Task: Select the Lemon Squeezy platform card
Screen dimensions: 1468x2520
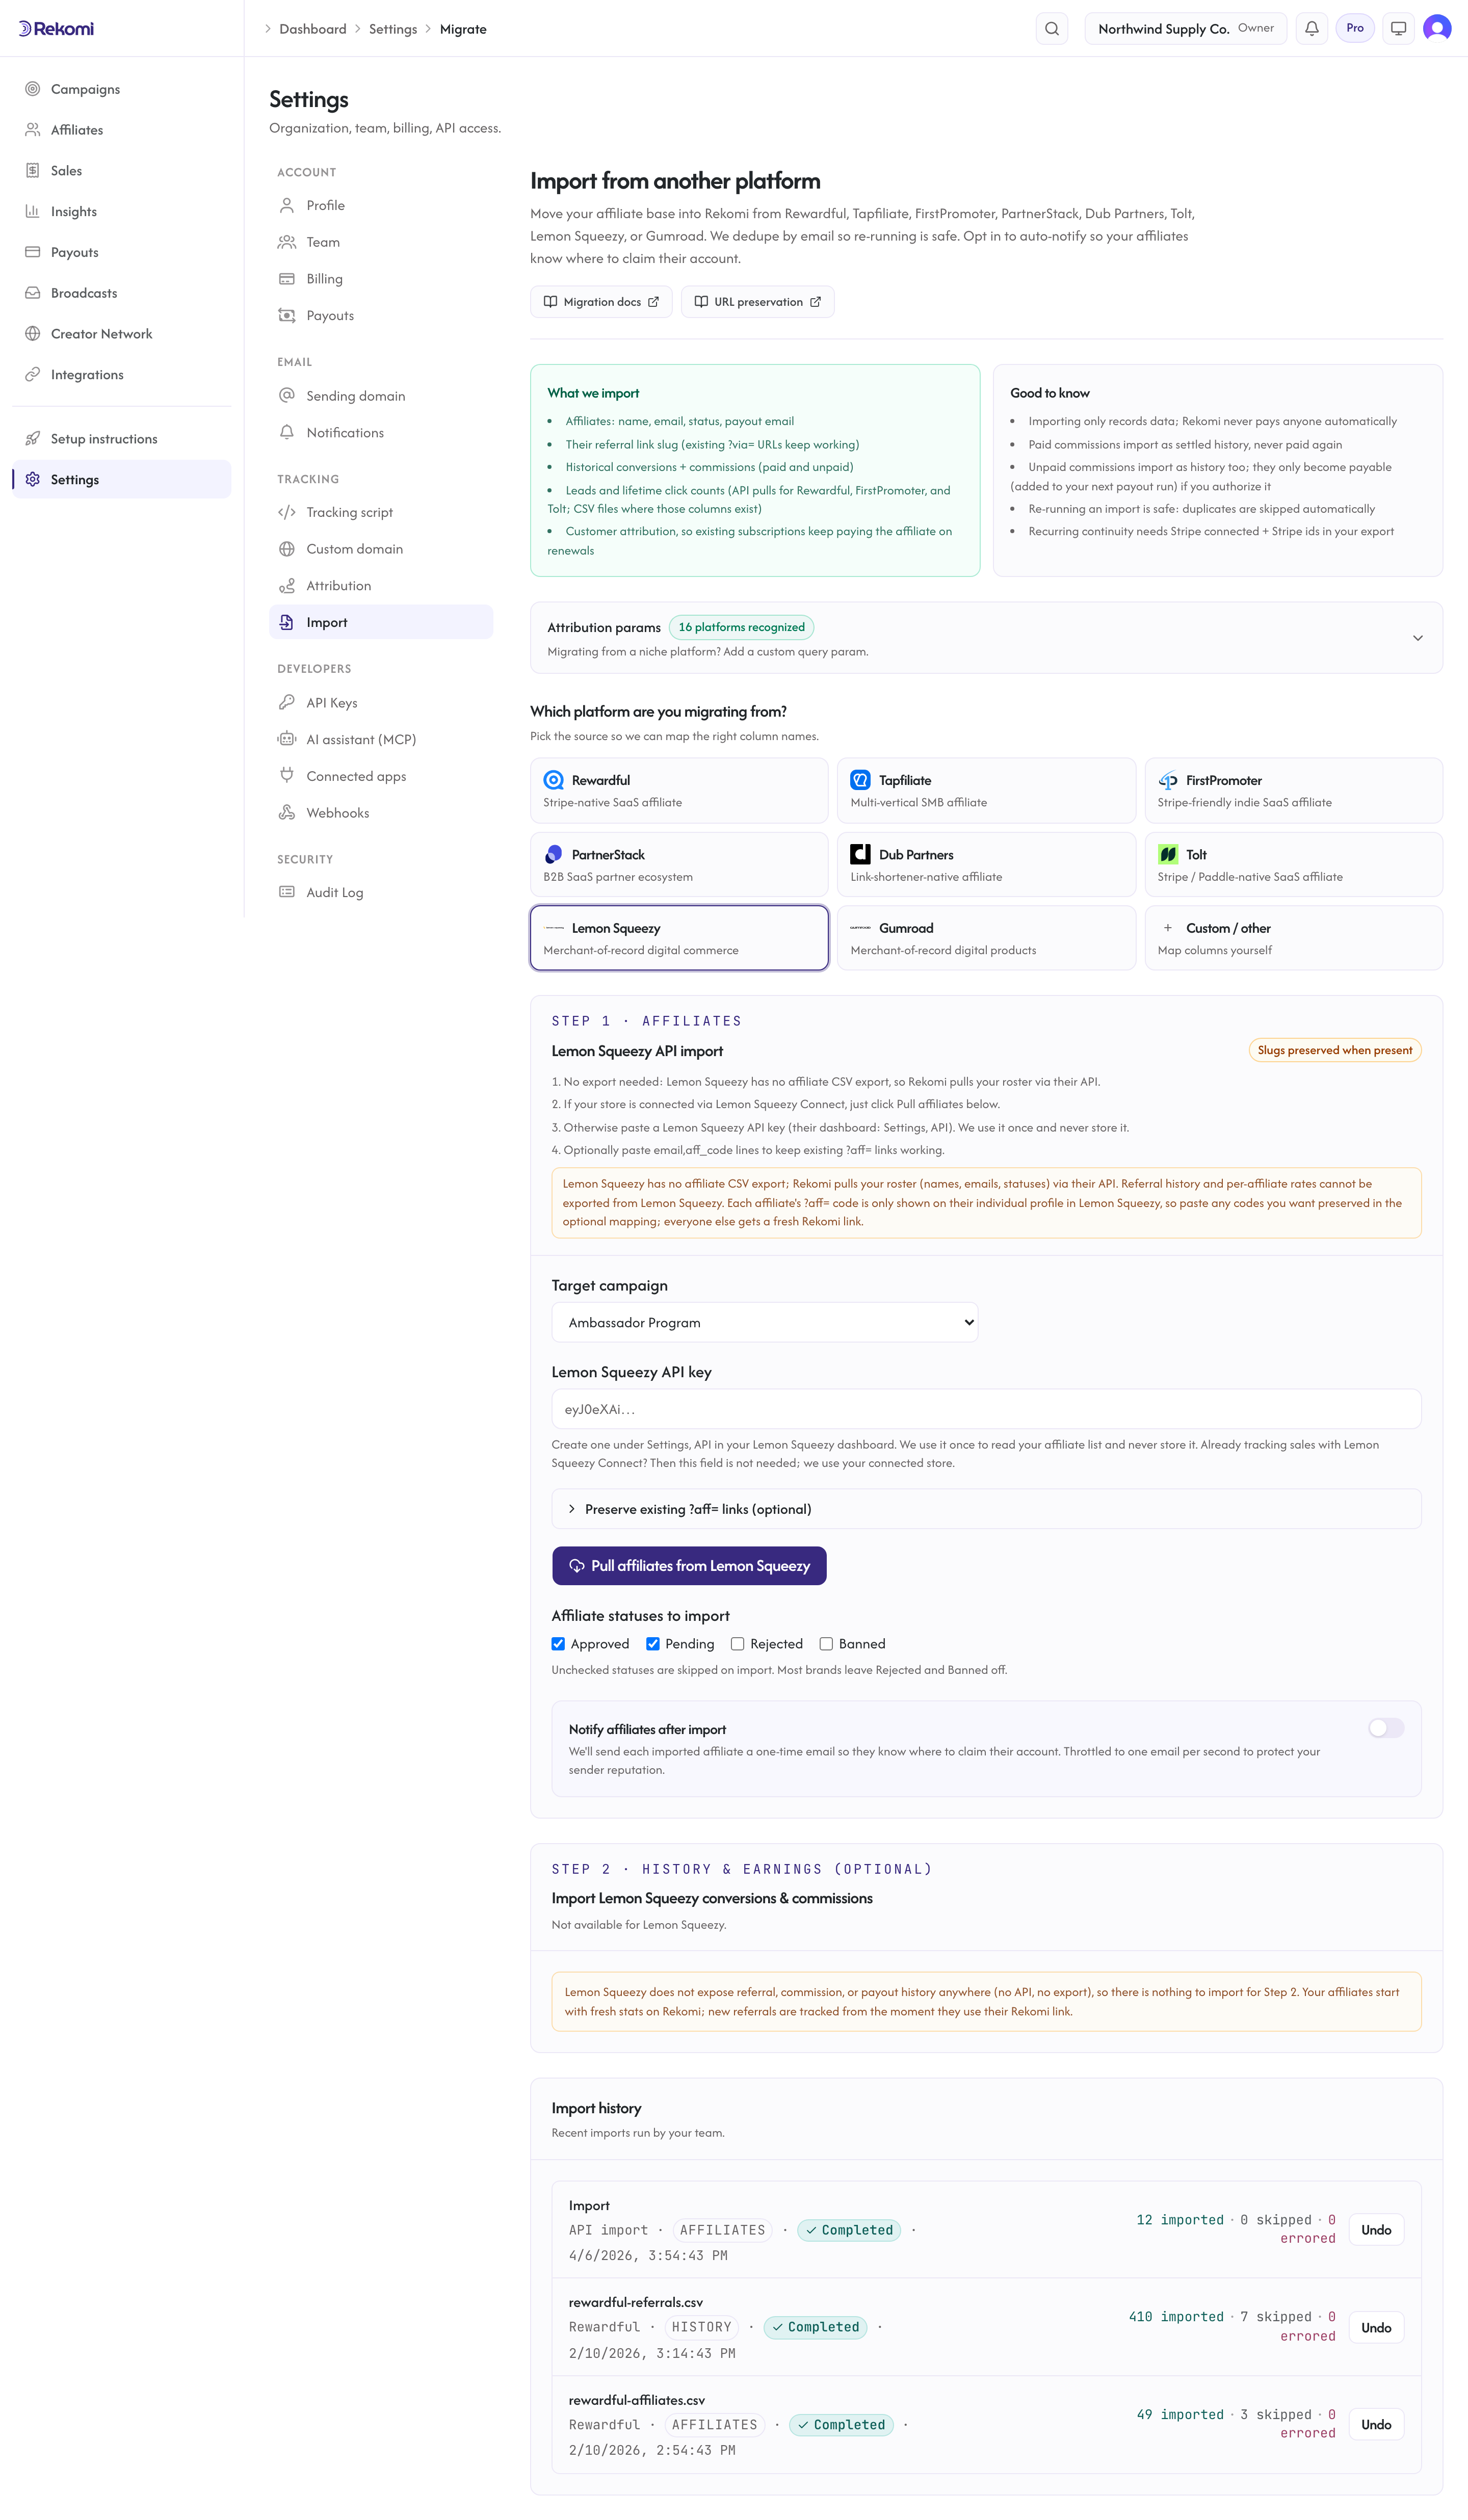Action: coord(679,938)
